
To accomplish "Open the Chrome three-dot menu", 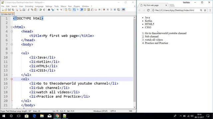I will point(210,10).
